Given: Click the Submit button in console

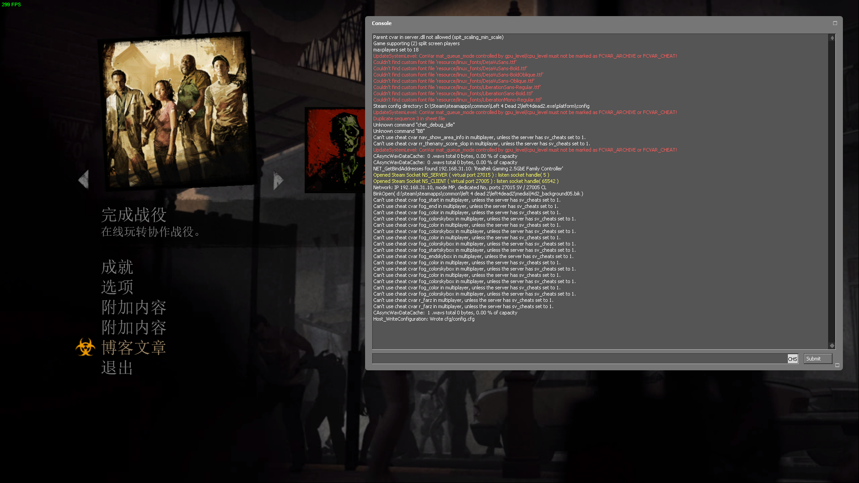Looking at the screenshot, I should click(x=818, y=359).
